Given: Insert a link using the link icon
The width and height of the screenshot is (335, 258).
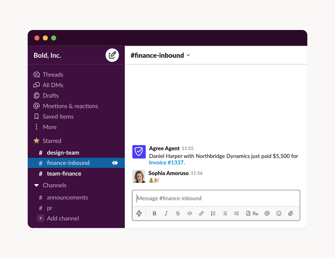Looking at the screenshot, I should click(x=201, y=213).
